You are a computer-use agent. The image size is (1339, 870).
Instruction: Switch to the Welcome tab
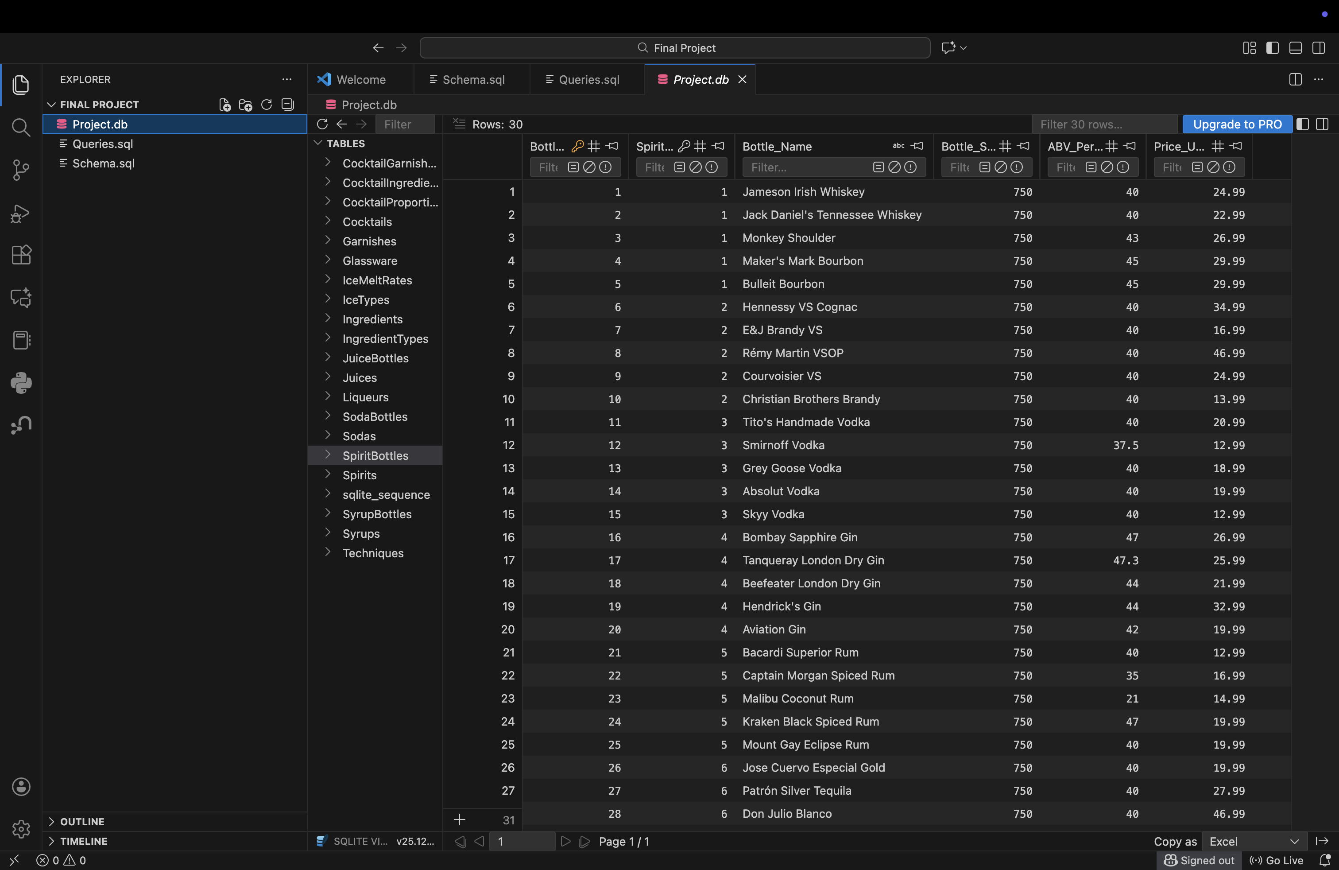click(361, 79)
